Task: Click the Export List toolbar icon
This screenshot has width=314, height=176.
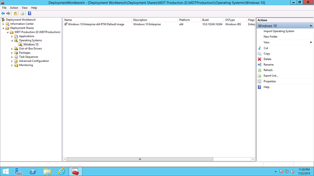Action: tap(22, 14)
